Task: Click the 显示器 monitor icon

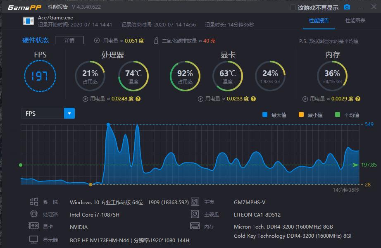Action: click(35, 239)
